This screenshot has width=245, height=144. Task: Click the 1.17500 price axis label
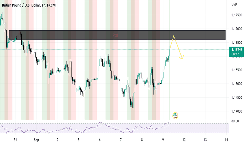237,15
